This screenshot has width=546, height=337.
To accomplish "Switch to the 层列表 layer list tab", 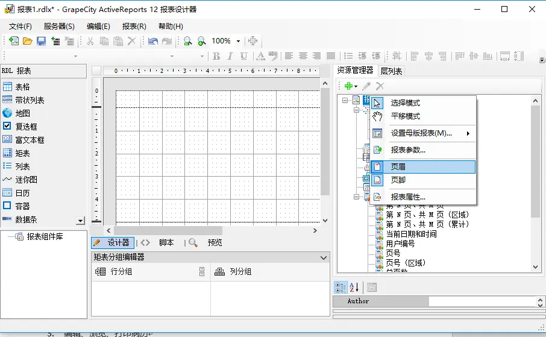I will tap(391, 71).
